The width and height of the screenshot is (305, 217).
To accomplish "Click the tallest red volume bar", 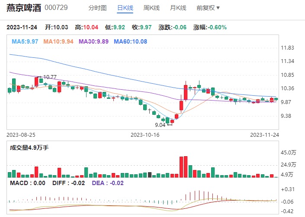I will click(x=186, y=167).
